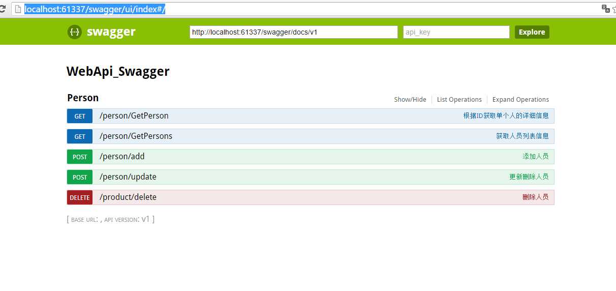Expand the /person/GetPerson operation path
The height and width of the screenshot is (291, 616).
click(x=134, y=116)
